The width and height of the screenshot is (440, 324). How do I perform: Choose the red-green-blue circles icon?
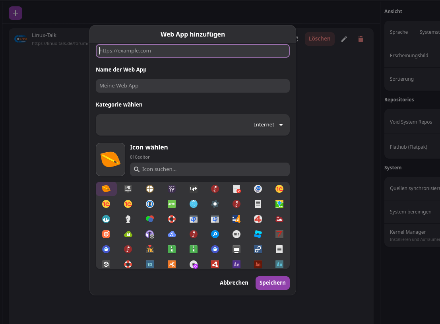[x=150, y=219]
